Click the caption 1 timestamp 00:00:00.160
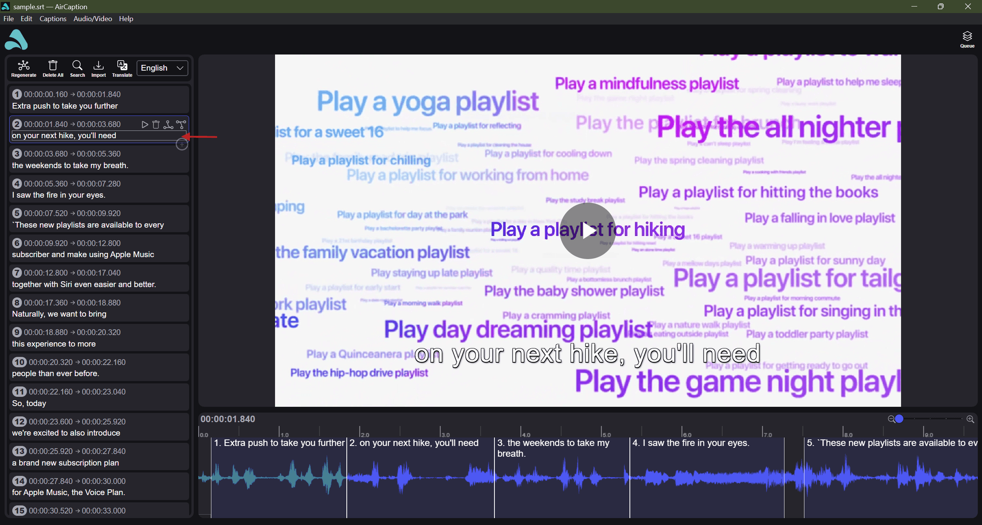 click(46, 94)
